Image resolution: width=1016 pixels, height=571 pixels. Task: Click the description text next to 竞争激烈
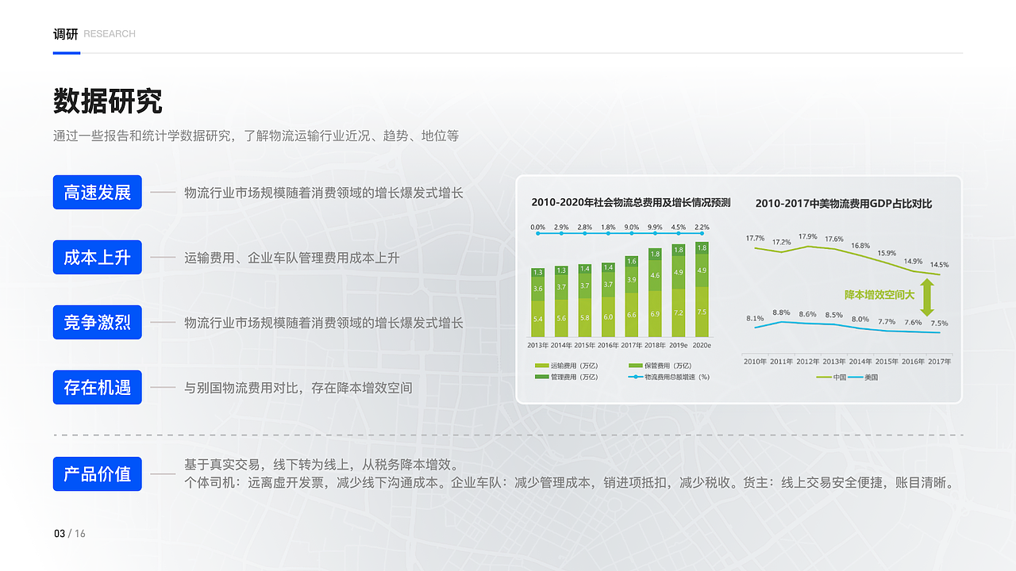click(324, 323)
